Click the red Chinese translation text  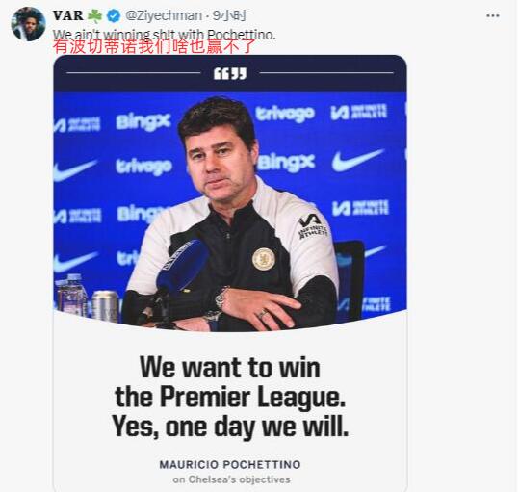click(154, 46)
